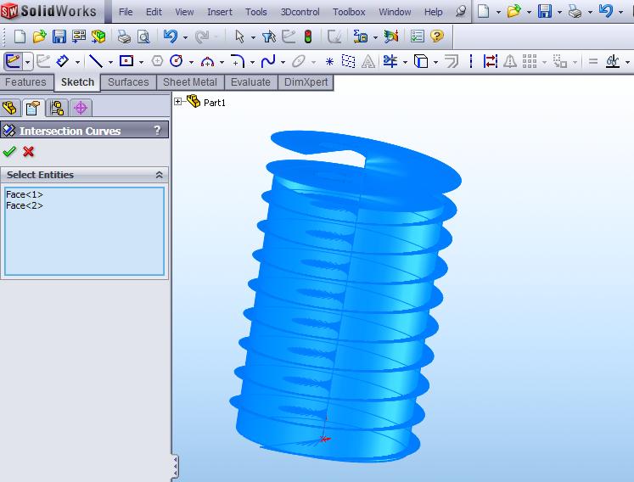Open the Spline tool dropdown arrow
The image size is (634, 482).
pos(283,63)
